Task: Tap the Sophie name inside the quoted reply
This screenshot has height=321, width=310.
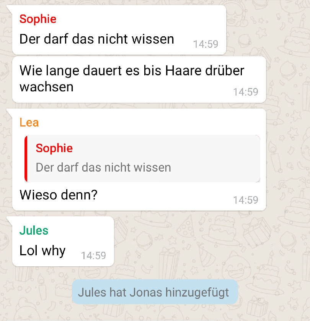Action: tap(54, 148)
